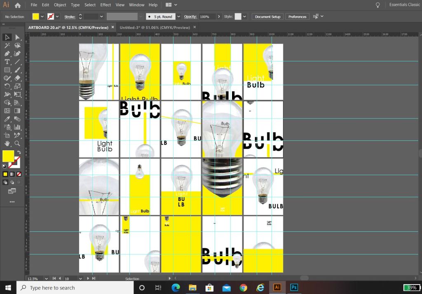The width and height of the screenshot is (422, 294).
Task: Expand the 5 pt. Round brush dropdown
Action: [178, 16]
